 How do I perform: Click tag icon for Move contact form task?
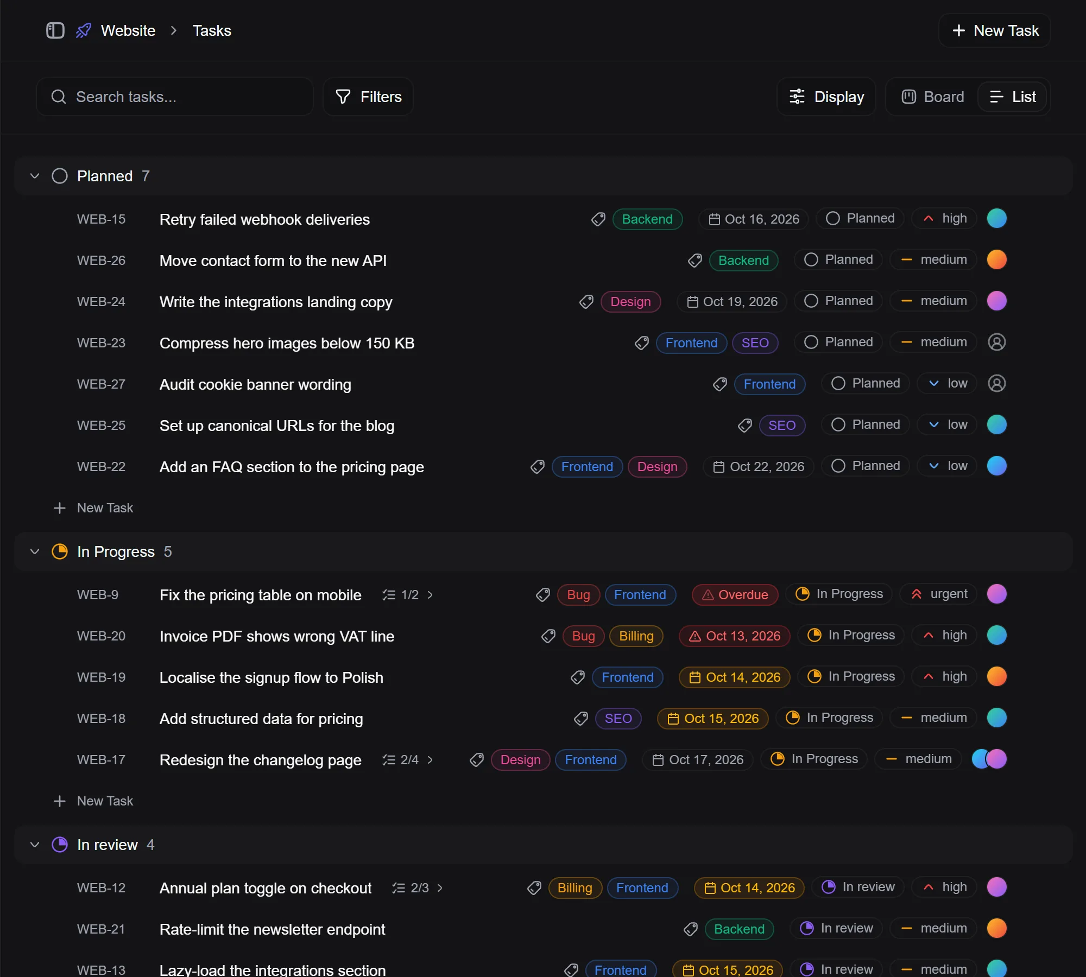coord(695,261)
